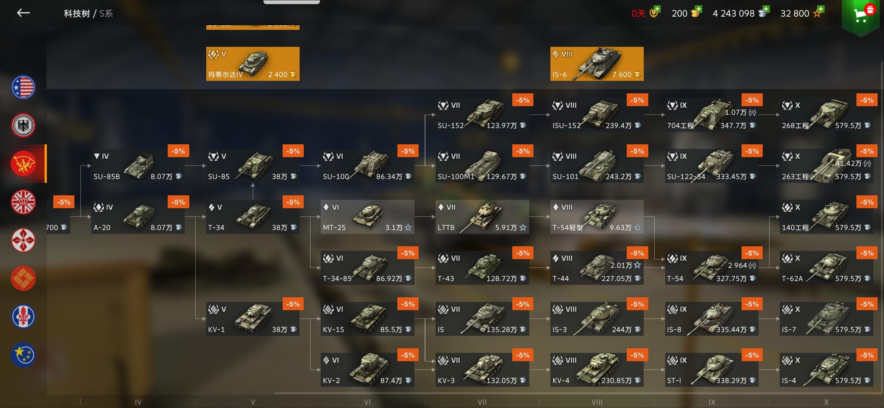The image size is (884, 408).
Task: Select the Japan nation emblem icon
Action: pyautogui.click(x=23, y=240)
